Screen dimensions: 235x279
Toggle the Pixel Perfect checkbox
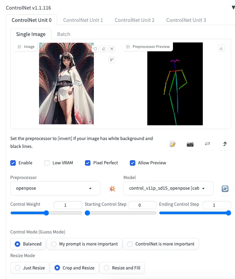pos(88,163)
